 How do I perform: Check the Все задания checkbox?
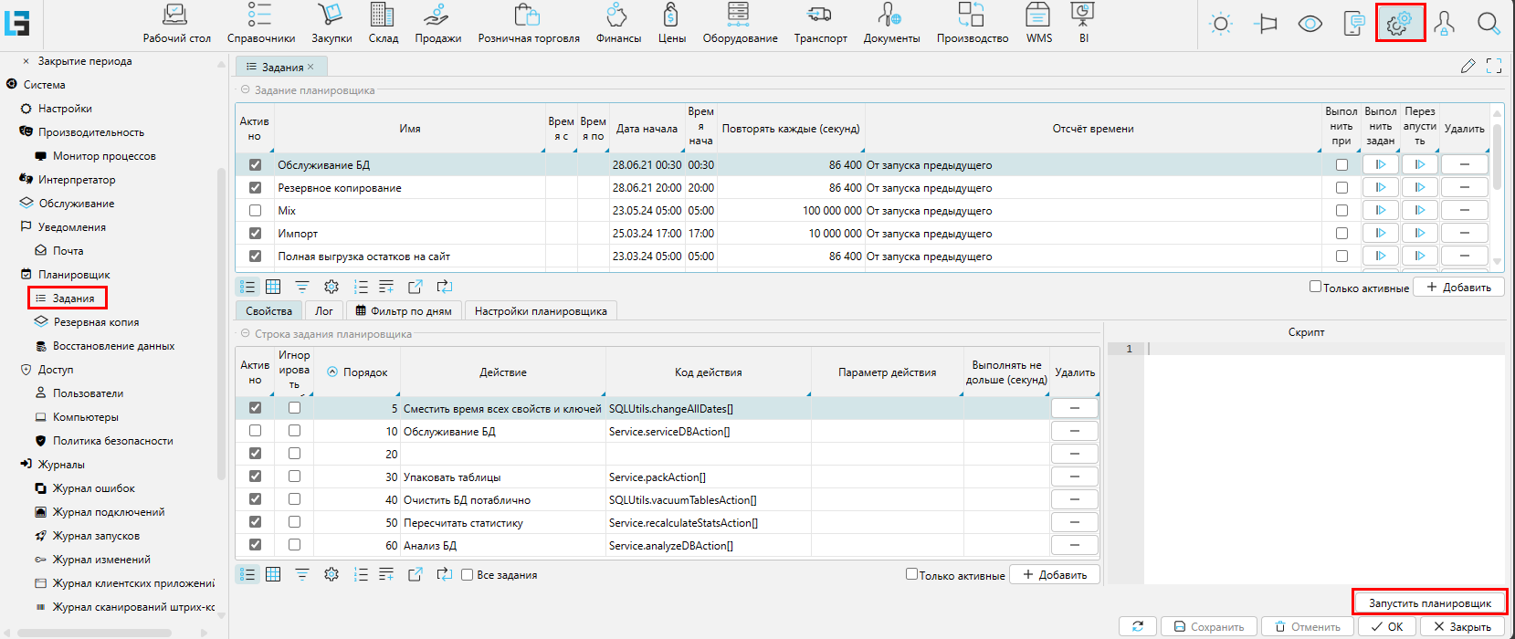[x=467, y=575]
